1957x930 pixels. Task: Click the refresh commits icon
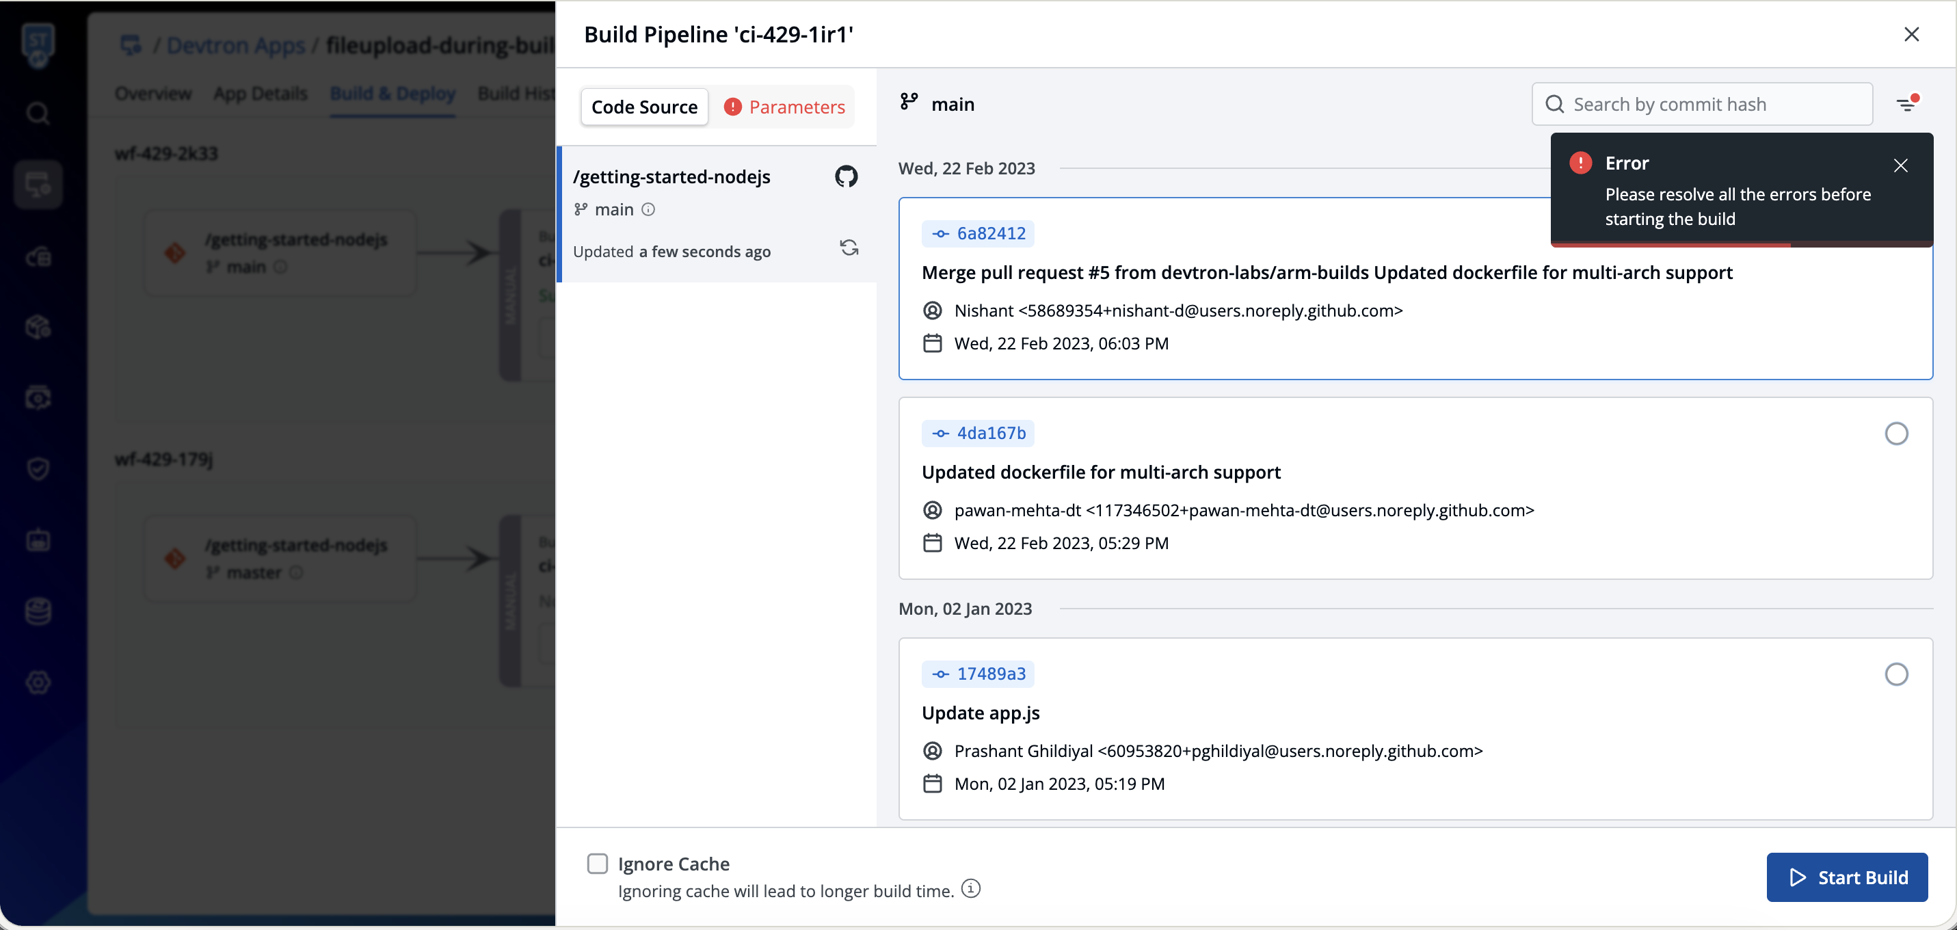pyautogui.click(x=849, y=248)
